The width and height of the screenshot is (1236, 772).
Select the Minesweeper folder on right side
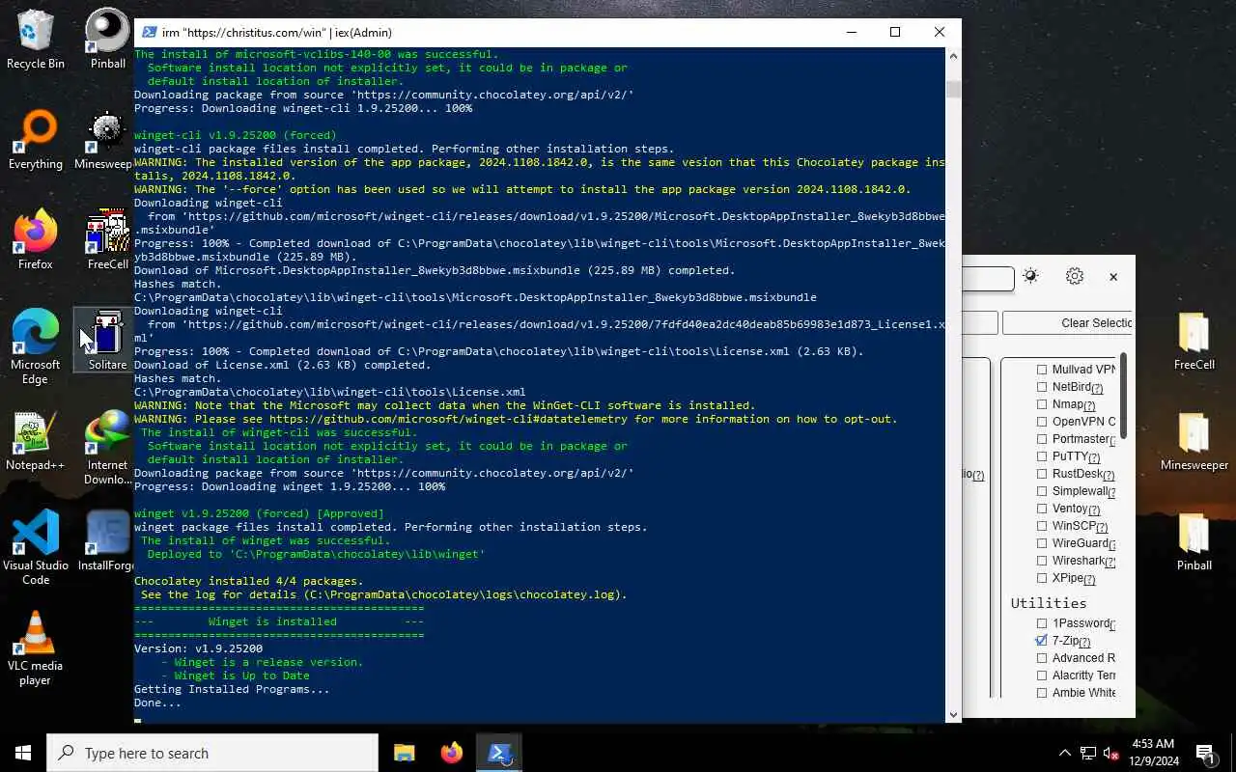1194,441
